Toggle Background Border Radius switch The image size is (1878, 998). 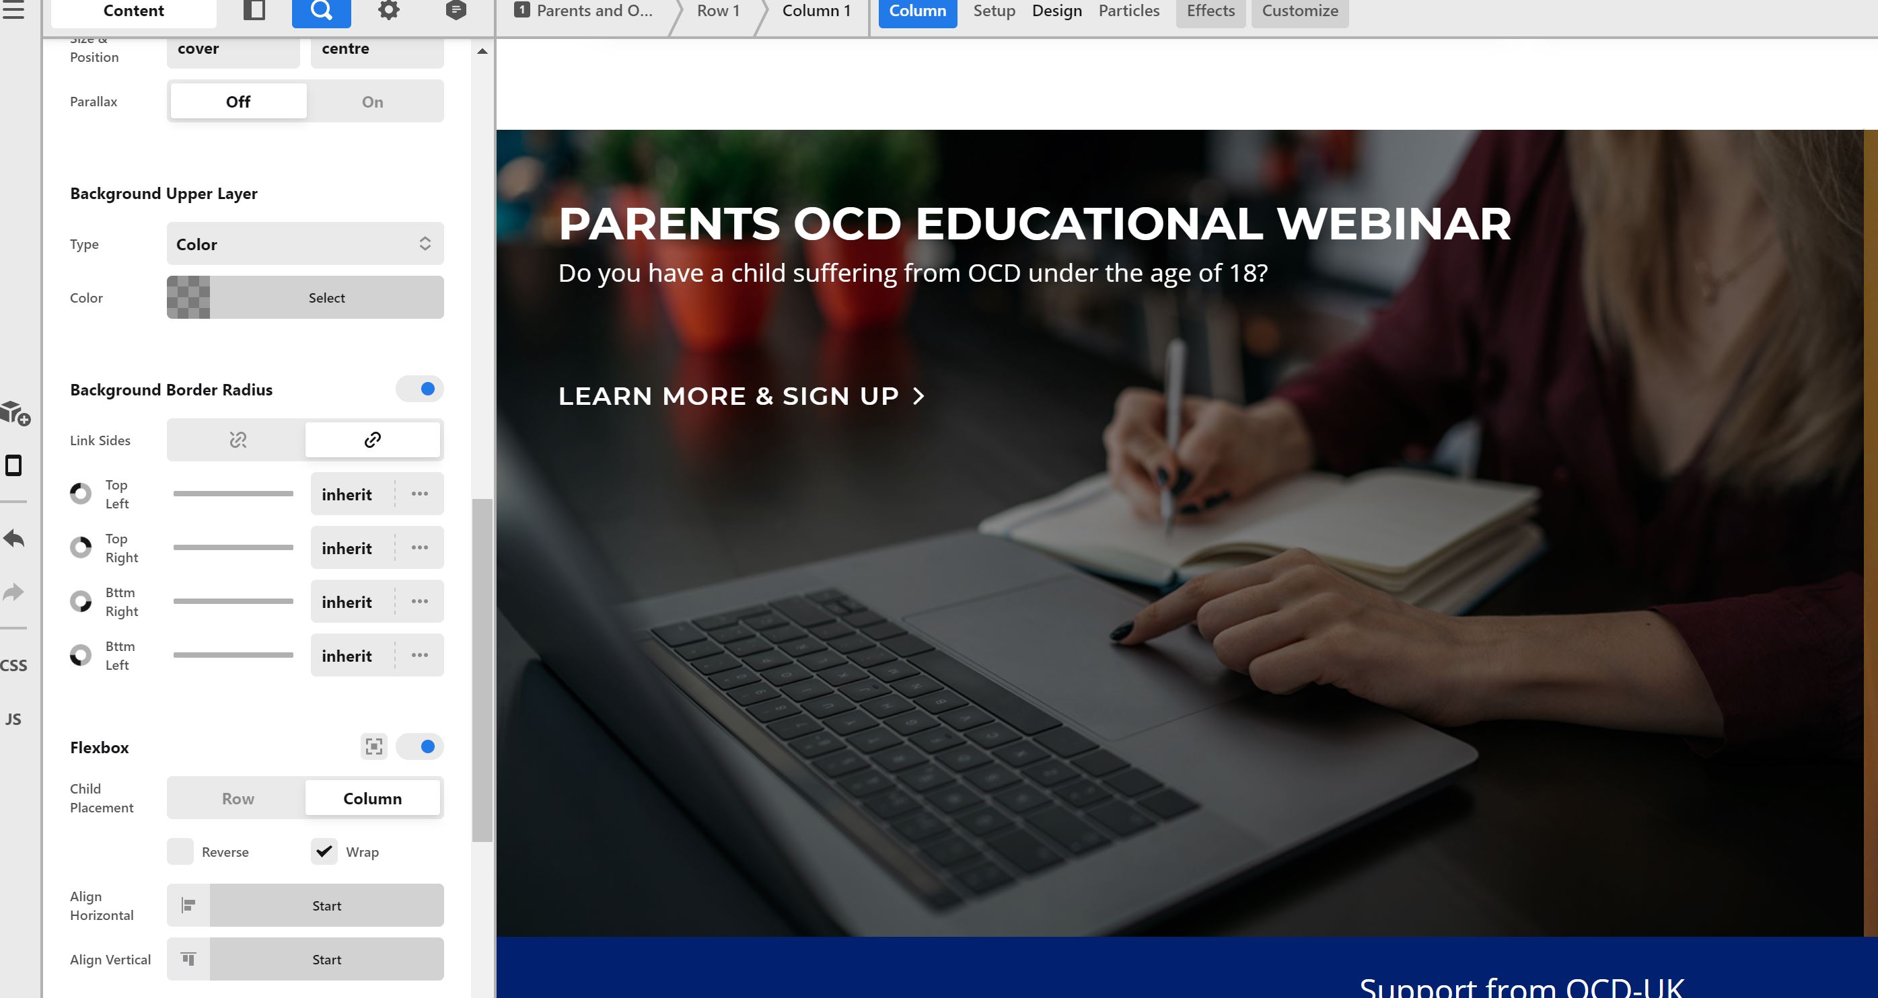click(x=420, y=389)
